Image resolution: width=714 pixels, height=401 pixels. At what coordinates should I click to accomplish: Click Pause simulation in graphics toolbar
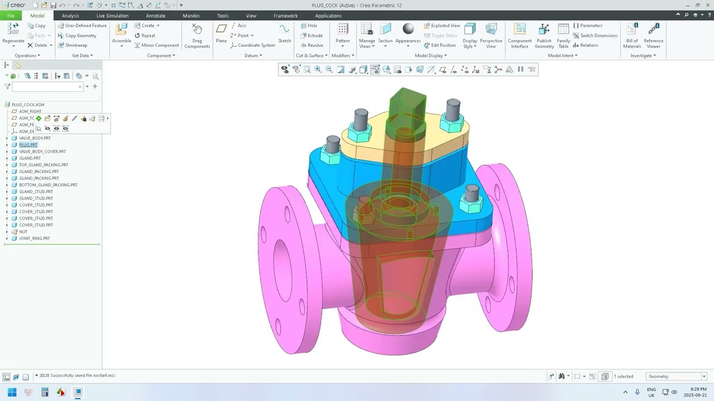click(520, 70)
